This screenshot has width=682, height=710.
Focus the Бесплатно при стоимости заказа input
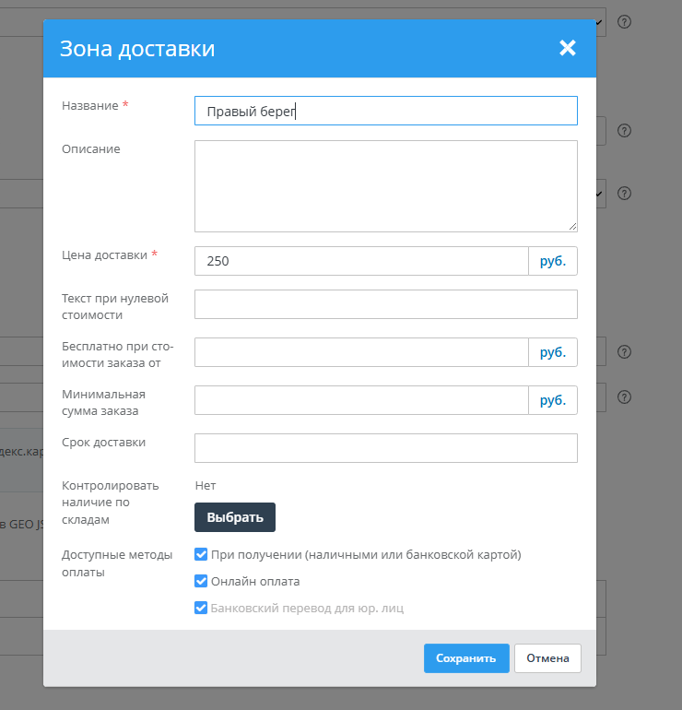[x=361, y=352]
